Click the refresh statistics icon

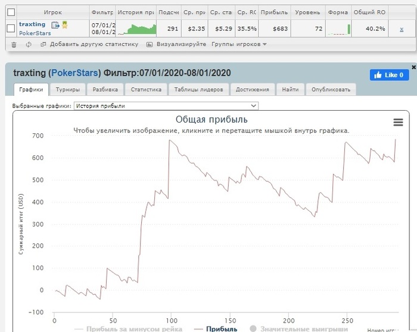click(29, 45)
